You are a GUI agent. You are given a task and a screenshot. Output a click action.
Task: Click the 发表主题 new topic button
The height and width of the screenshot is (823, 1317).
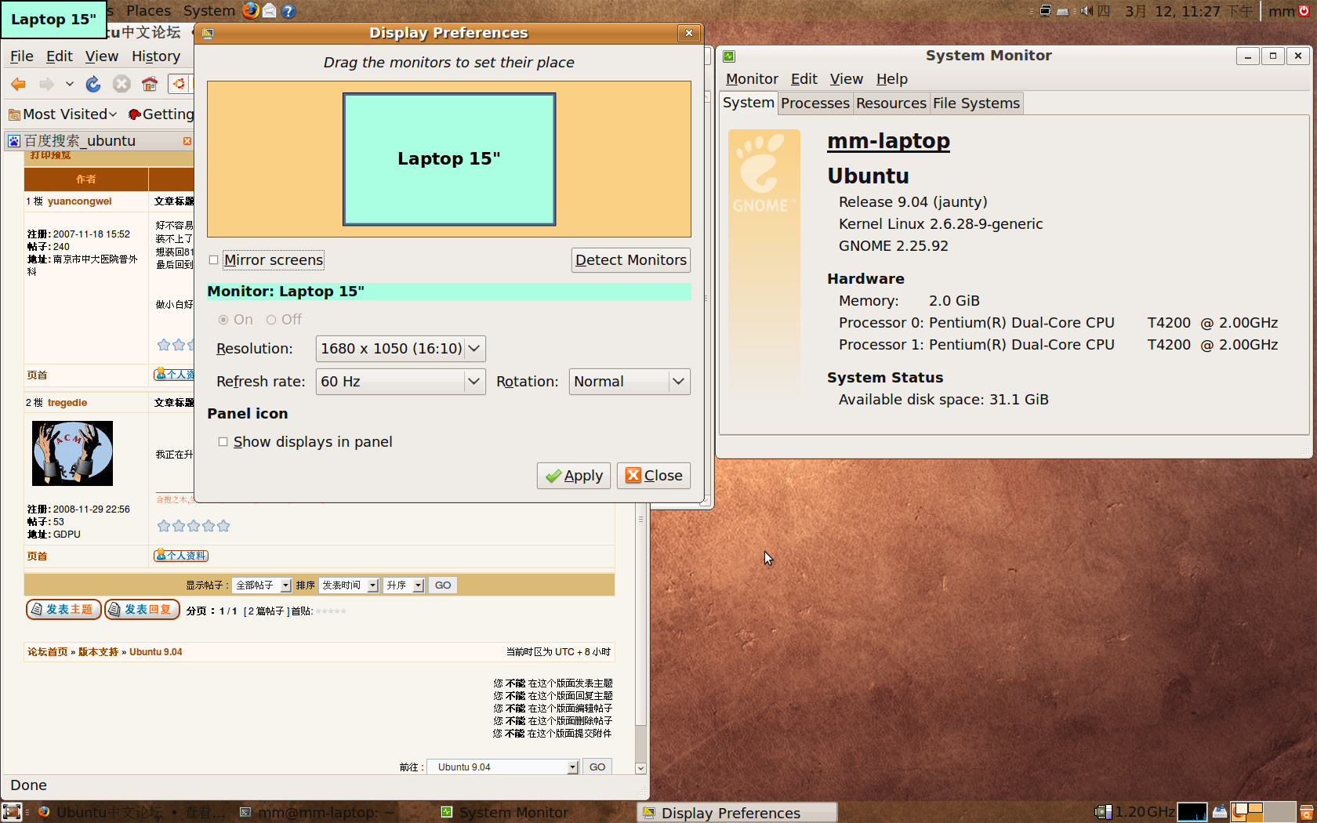coord(63,610)
